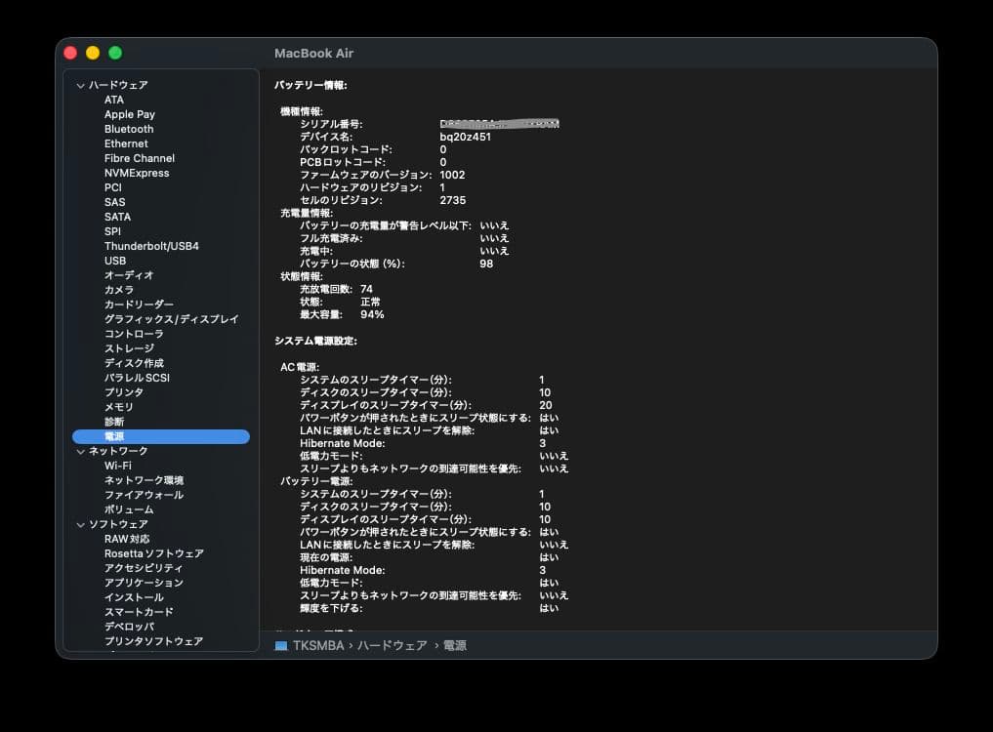Select the ファイアウォール entry

(144, 495)
